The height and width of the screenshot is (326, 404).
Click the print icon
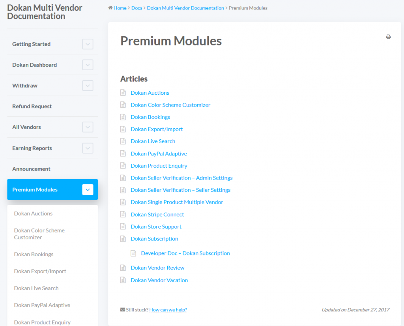click(388, 36)
